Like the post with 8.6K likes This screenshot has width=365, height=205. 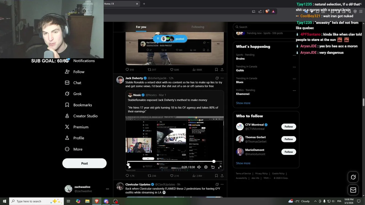174,70
